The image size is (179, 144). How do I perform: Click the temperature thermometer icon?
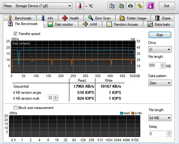(80, 6)
